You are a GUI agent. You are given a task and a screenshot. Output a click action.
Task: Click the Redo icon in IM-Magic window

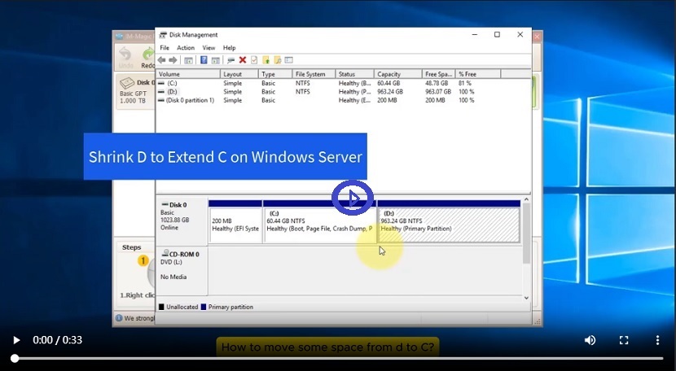point(148,55)
